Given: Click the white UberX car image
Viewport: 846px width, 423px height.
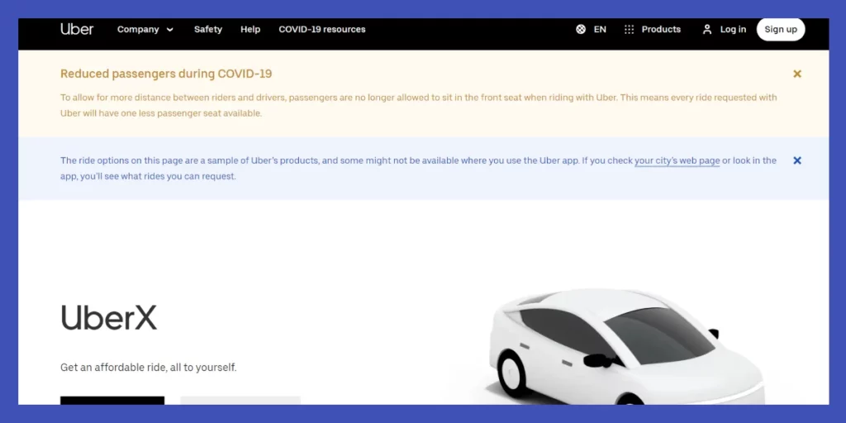Looking at the screenshot, I should (x=626, y=346).
